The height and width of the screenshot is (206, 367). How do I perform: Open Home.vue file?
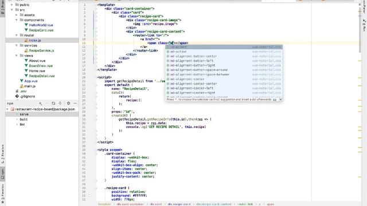pyautogui.click(x=37, y=71)
